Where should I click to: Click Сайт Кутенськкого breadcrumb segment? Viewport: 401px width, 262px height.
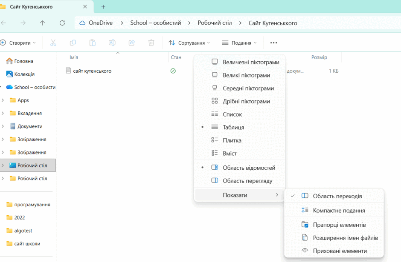coord(273,23)
